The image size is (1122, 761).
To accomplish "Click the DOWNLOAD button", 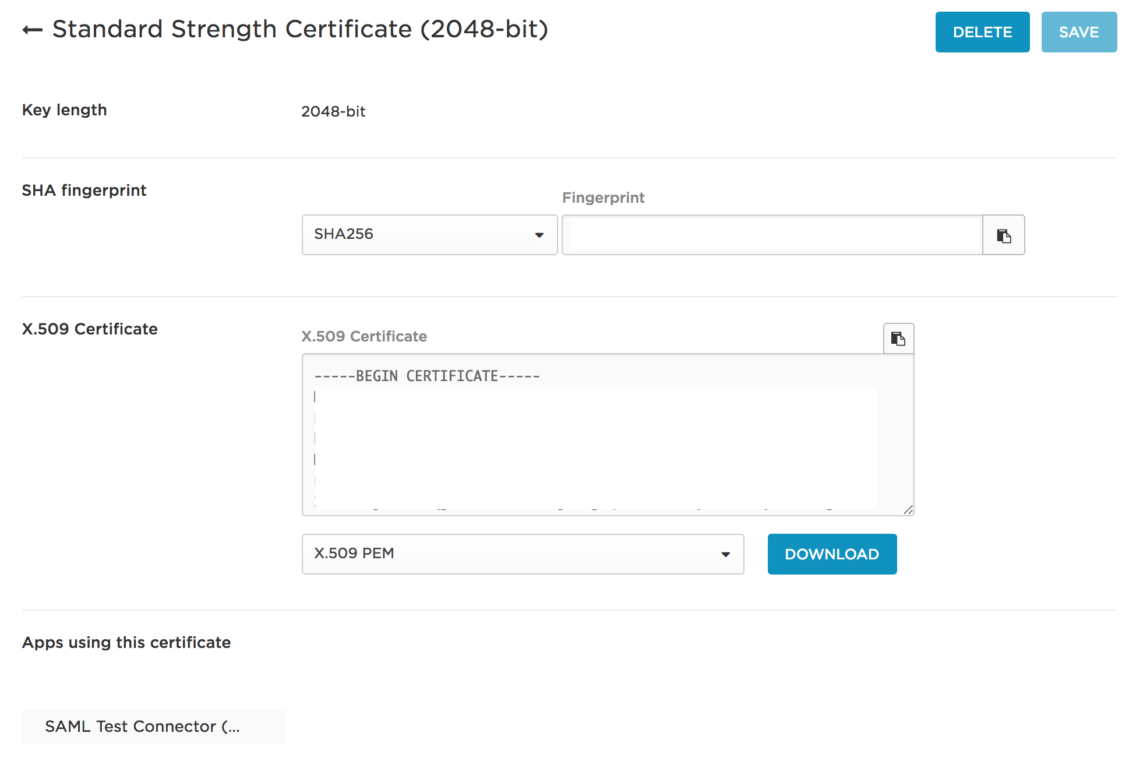I will pyautogui.click(x=832, y=554).
